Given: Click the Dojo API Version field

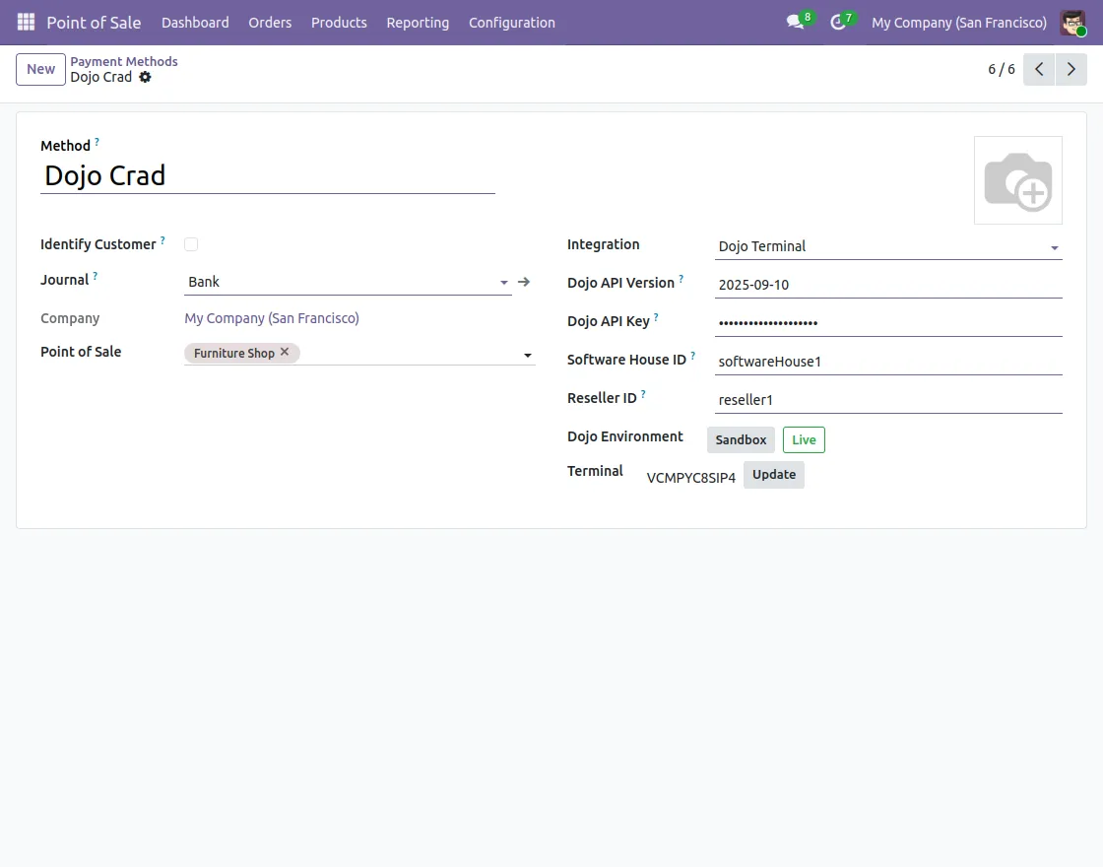Looking at the screenshot, I should [887, 285].
